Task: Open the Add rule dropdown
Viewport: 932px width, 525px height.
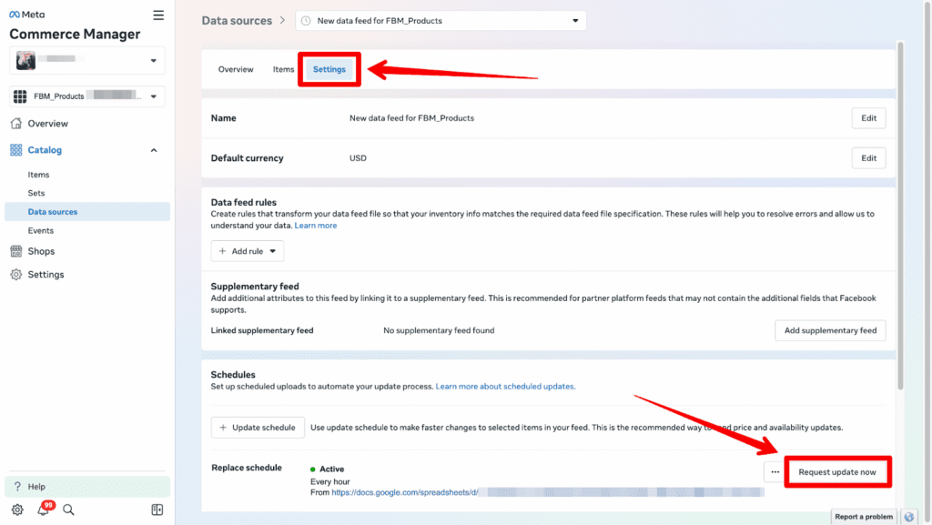Action: coord(248,251)
